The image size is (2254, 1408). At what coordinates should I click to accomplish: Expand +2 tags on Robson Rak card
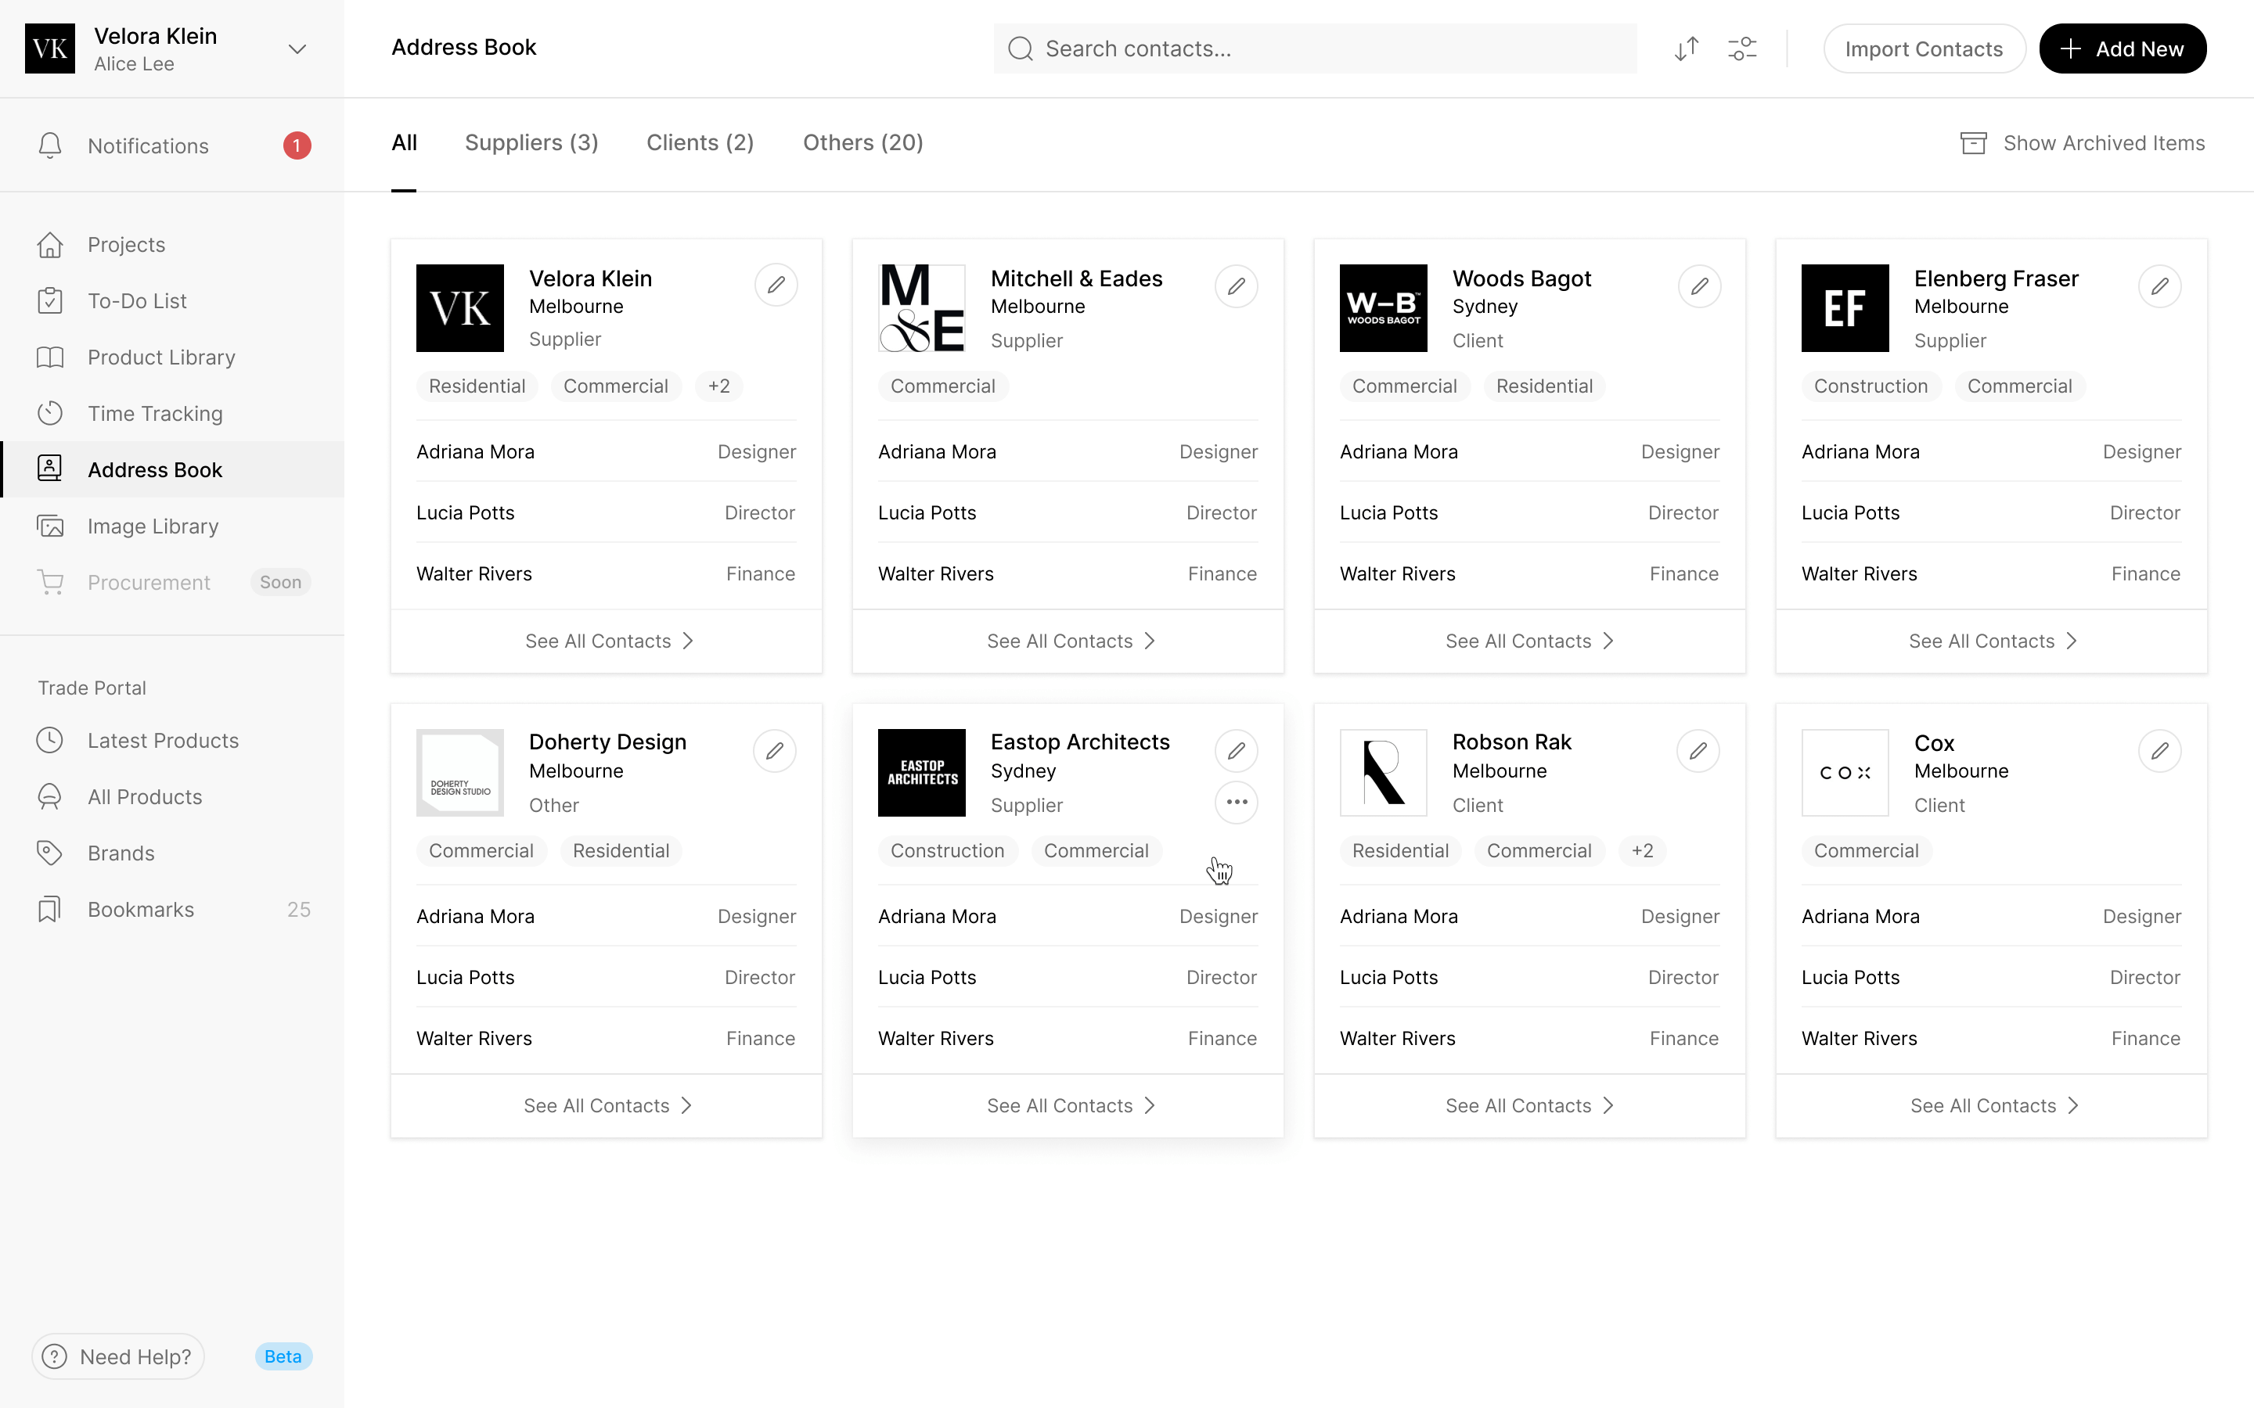1642,851
